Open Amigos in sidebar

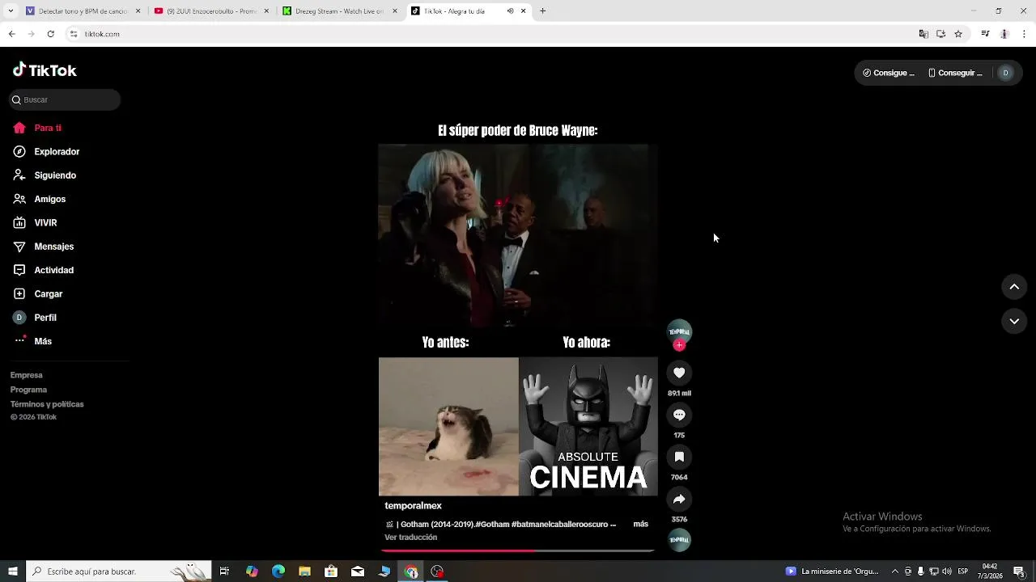pyautogui.click(x=40, y=199)
